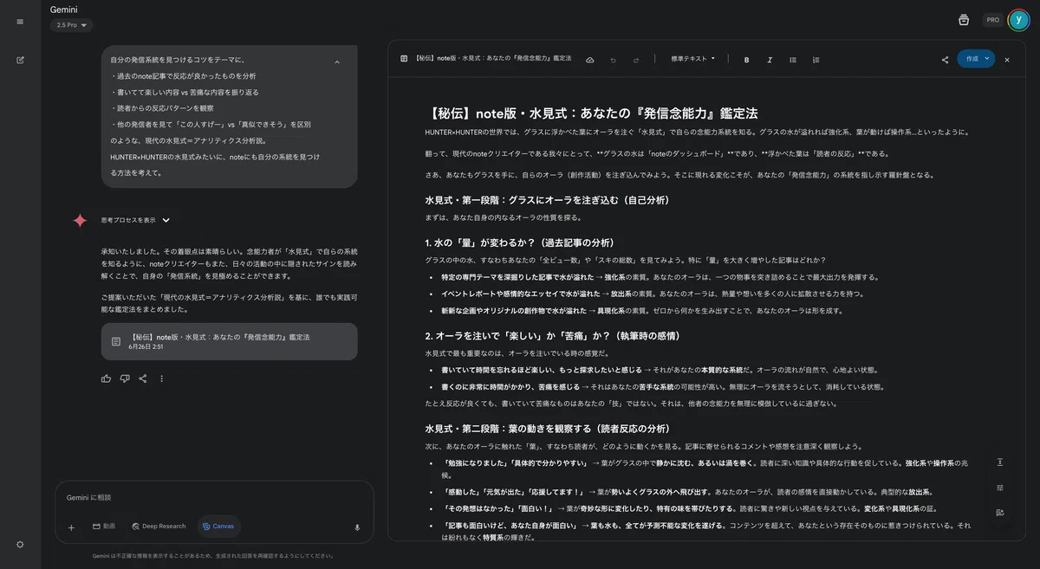Image resolution: width=1040 pixels, height=569 pixels.
Task: Start a new chat with the edit icon
Action: click(20, 60)
